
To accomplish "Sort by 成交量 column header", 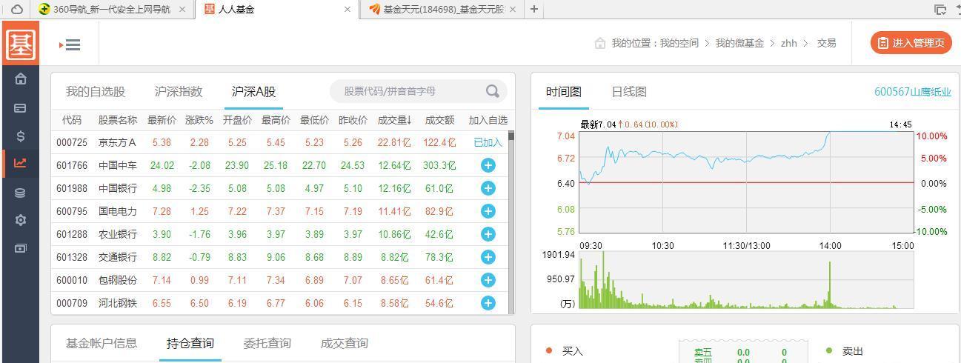I will 394,120.
